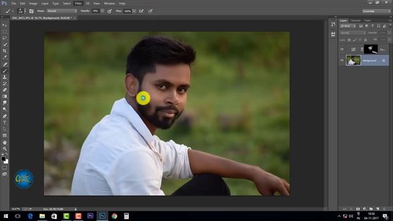Open the layer filter Kind dropdown
The image size is (393, 221).
[348, 26]
